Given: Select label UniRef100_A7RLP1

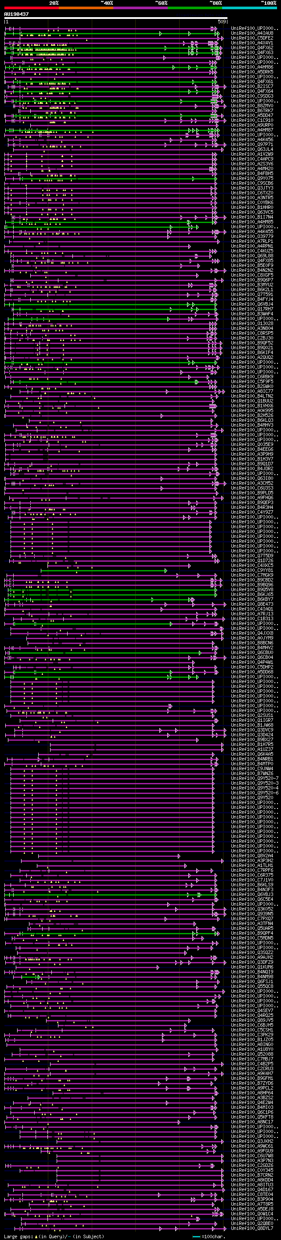Looking at the screenshot, I should [252, 241].
